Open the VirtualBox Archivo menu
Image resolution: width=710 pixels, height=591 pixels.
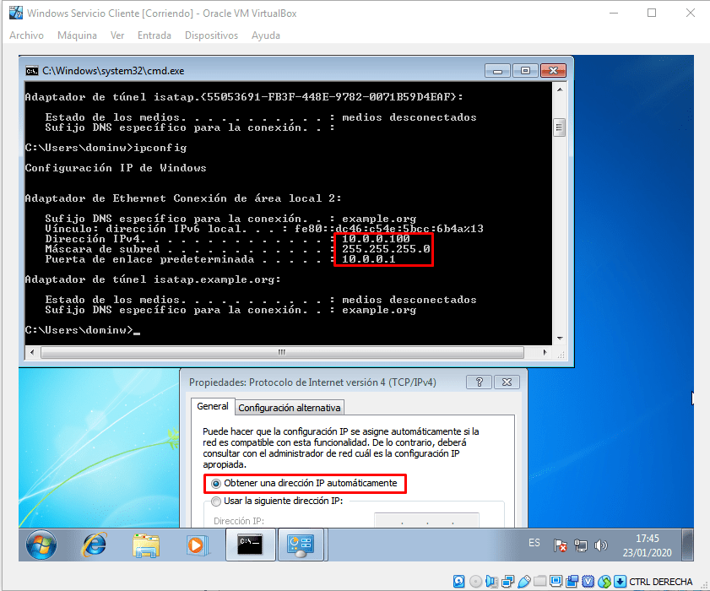coord(26,35)
